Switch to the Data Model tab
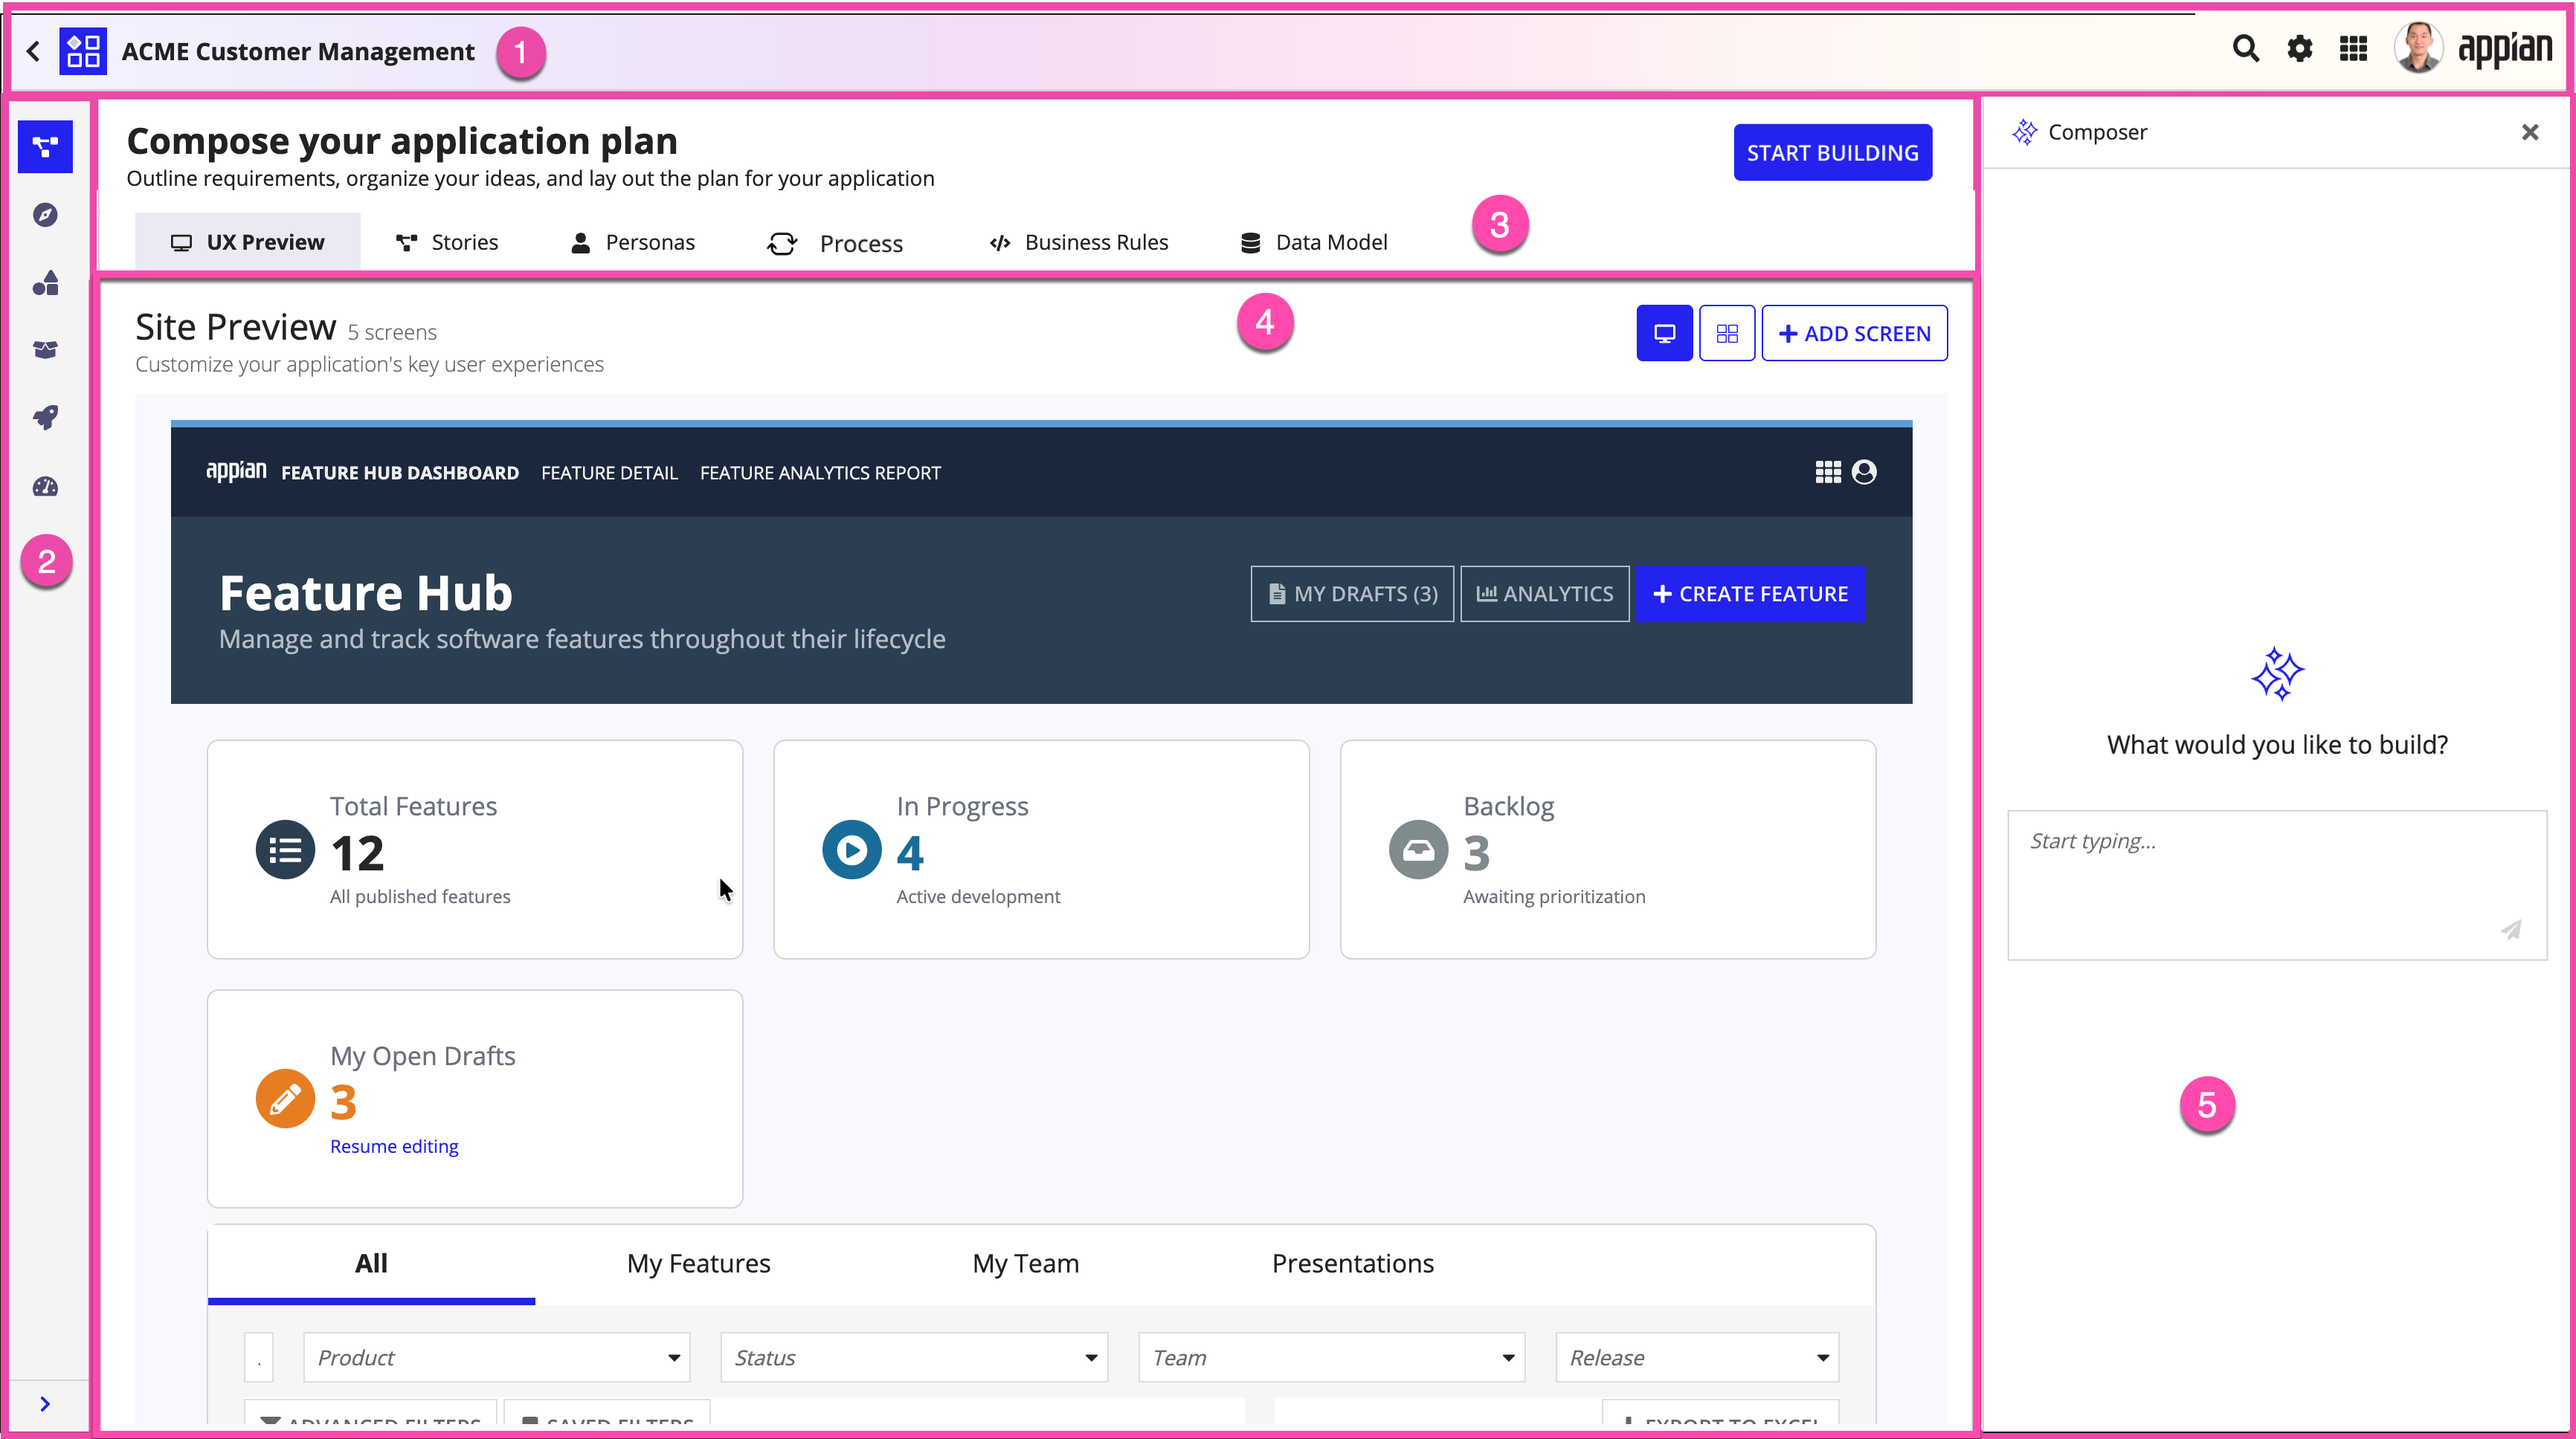Viewport: 2576px width, 1439px height. pos(1314,242)
